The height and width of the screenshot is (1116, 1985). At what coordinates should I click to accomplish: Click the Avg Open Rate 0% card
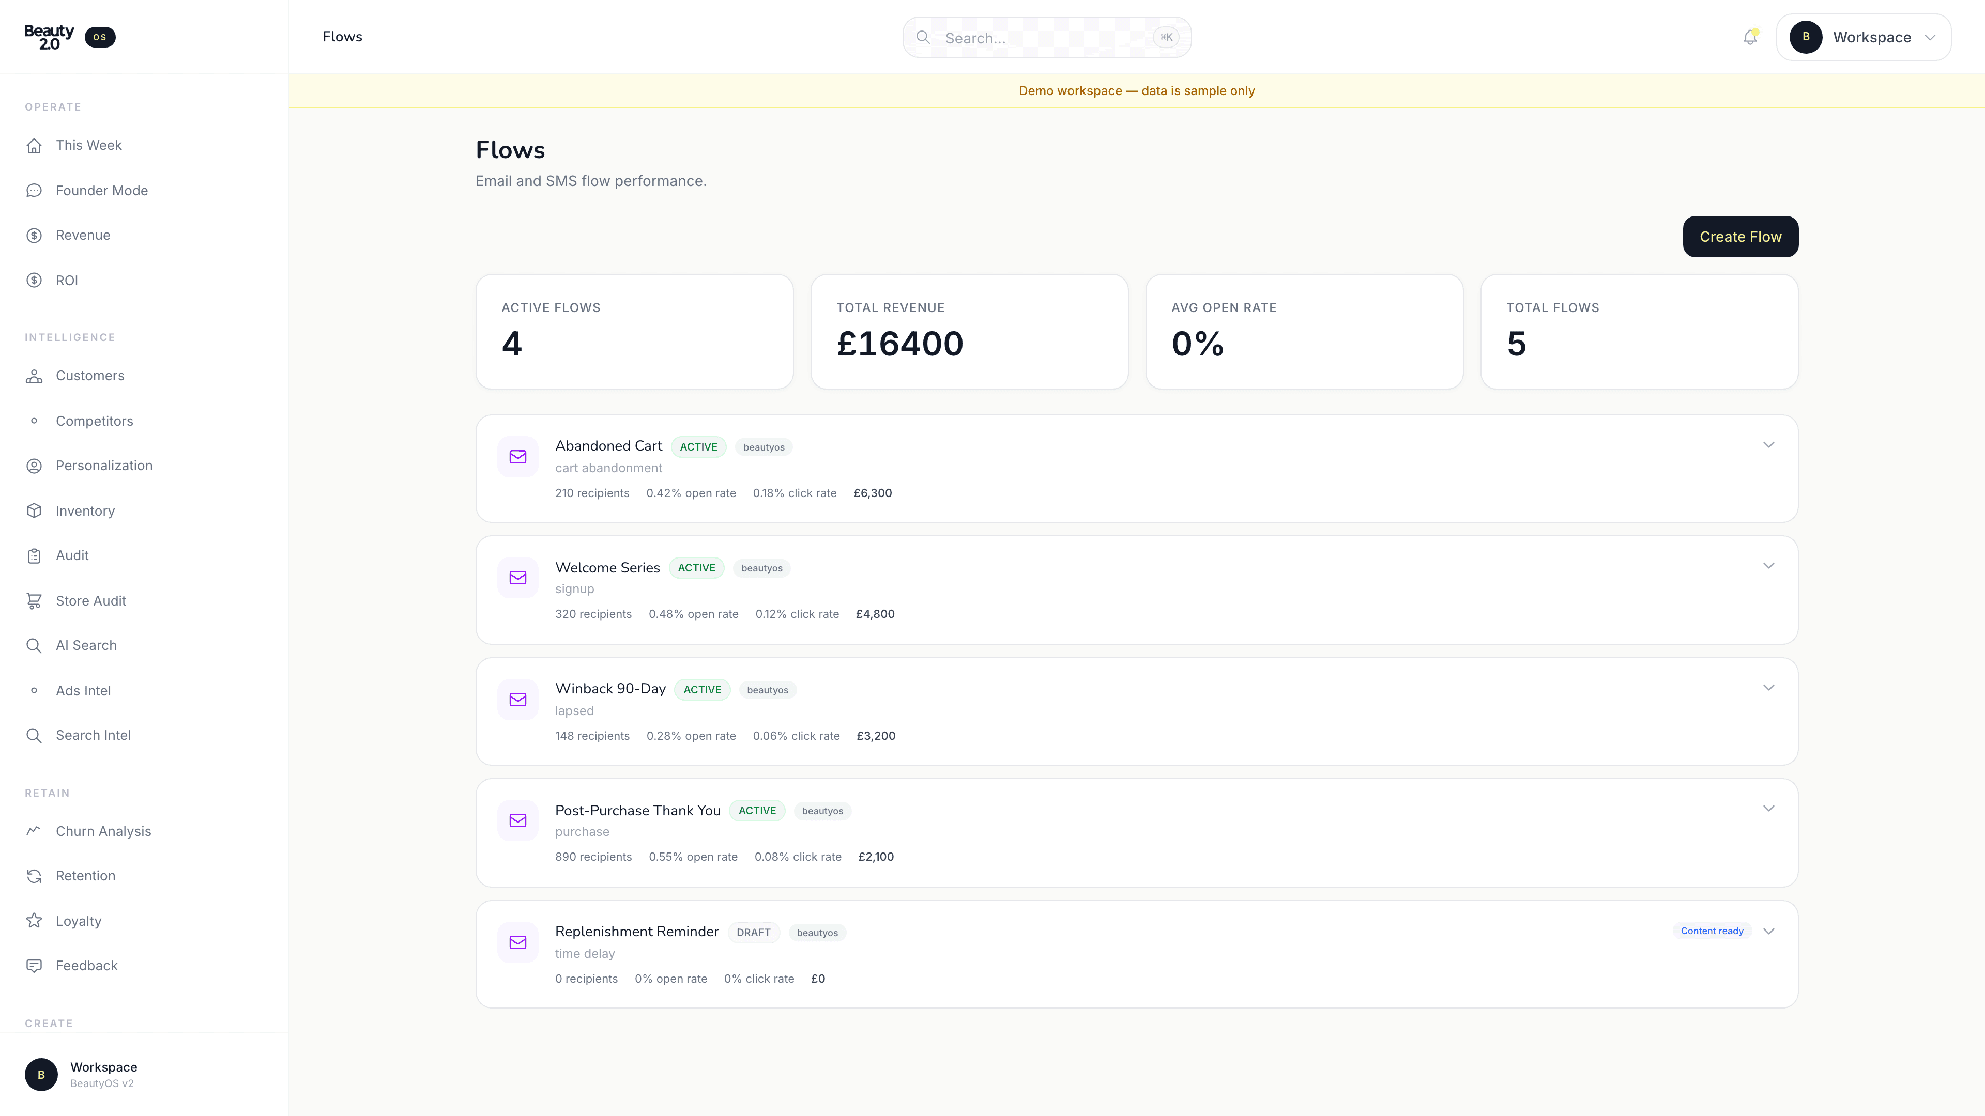[x=1304, y=332]
